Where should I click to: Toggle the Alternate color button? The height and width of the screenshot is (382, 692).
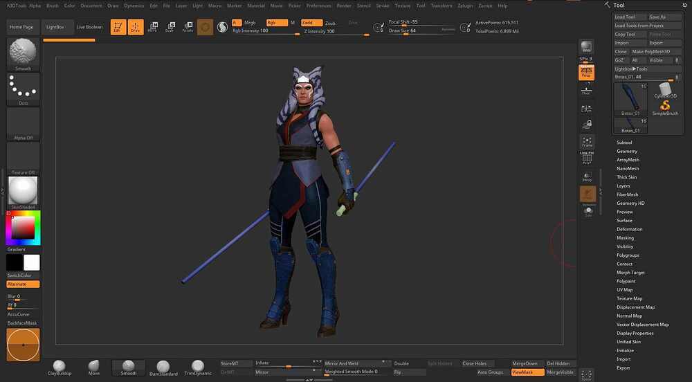23,284
